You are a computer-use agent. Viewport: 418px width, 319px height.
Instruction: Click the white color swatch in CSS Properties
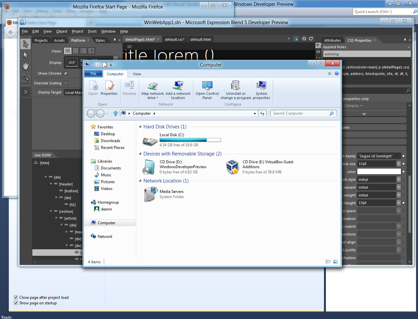pyautogui.click(x=379, y=171)
